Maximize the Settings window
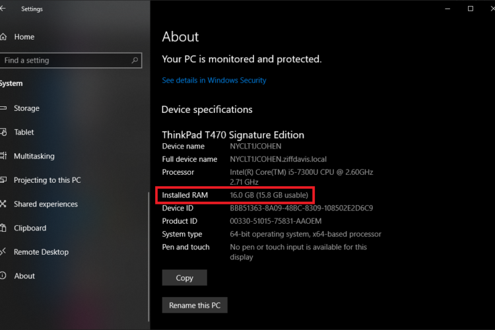This screenshot has width=495, height=330. tap(470, 9)
